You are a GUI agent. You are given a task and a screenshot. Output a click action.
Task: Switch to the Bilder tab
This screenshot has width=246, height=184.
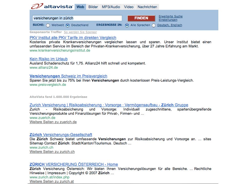click(93, 7)
